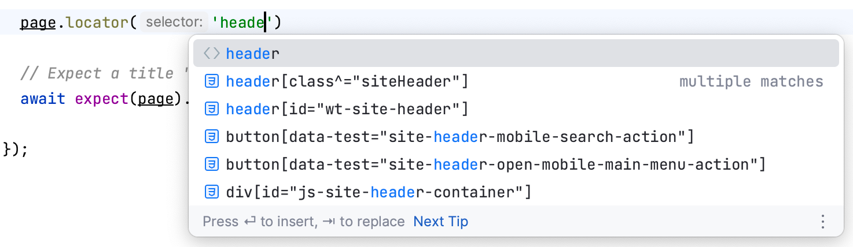The width and height of the screenshot is (853, 247).
Task: Click the CSS icon beside header[id="wt-site-header"]
Action: (212, 109)
